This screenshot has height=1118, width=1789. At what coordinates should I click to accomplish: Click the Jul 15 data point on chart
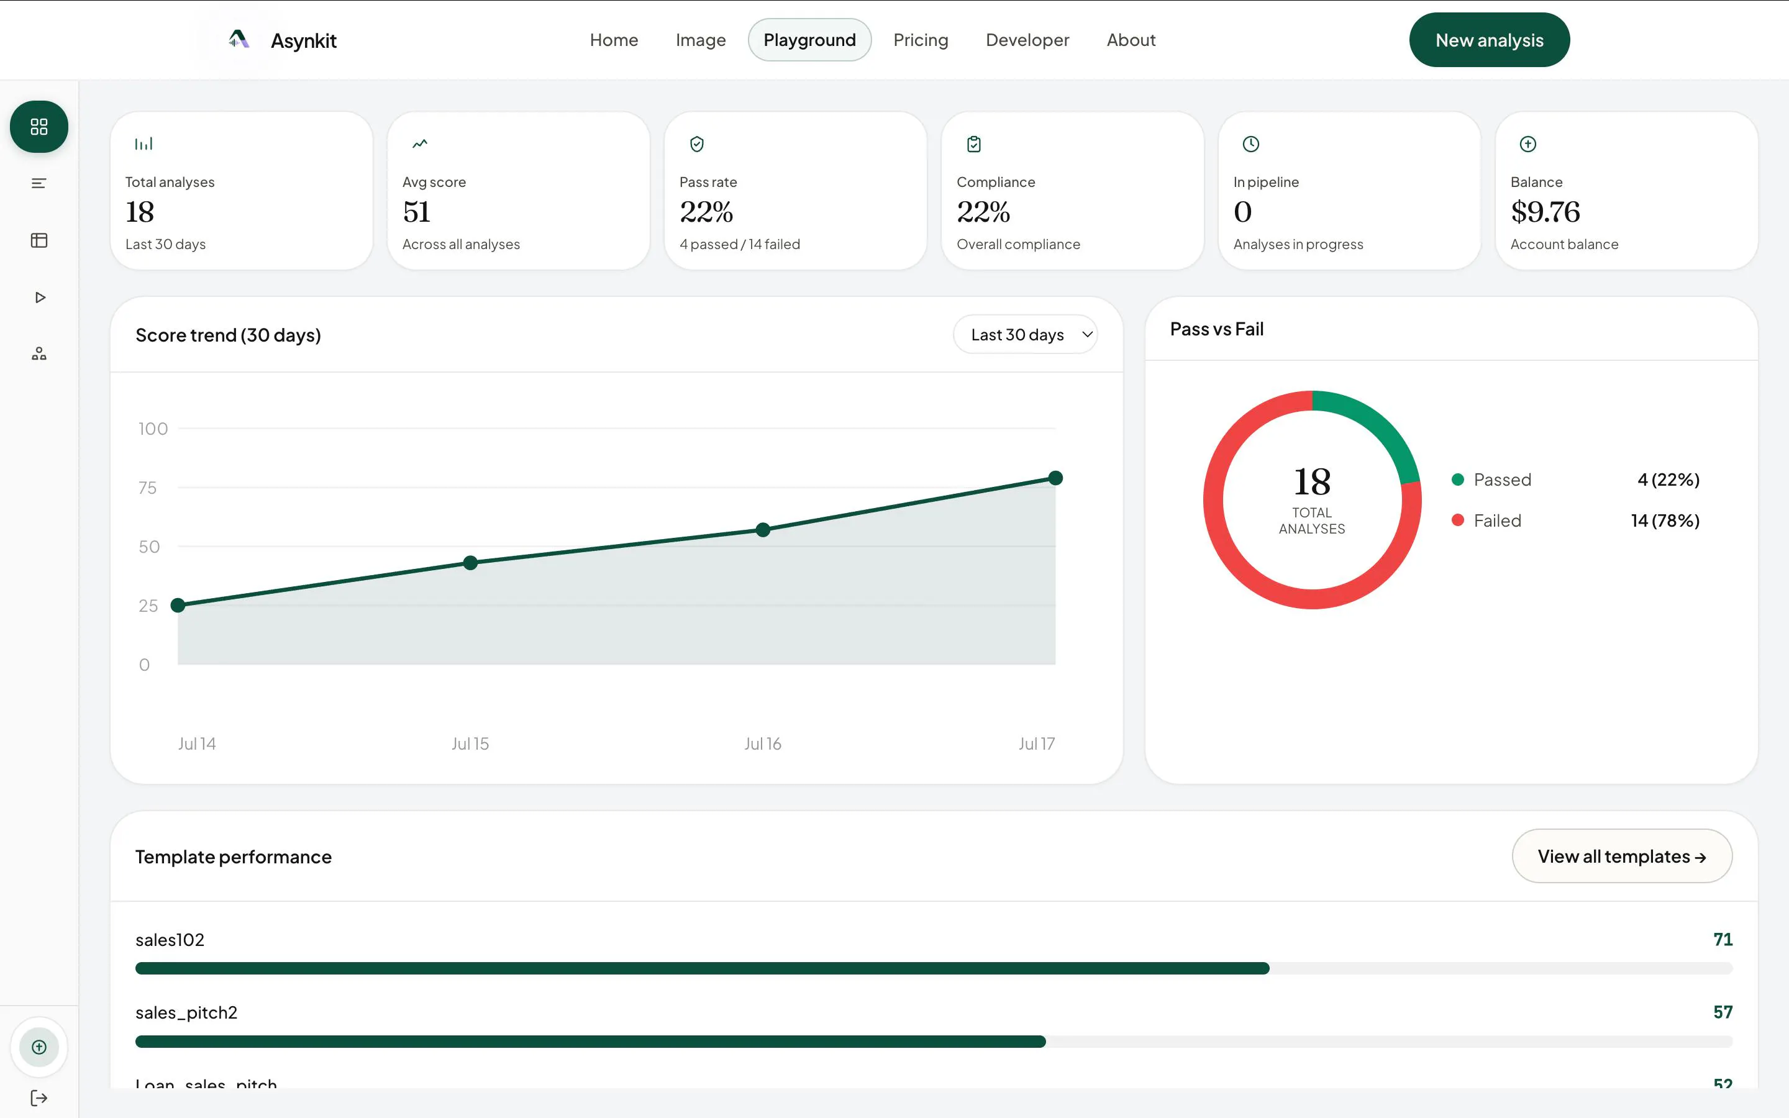pos(470,563)
